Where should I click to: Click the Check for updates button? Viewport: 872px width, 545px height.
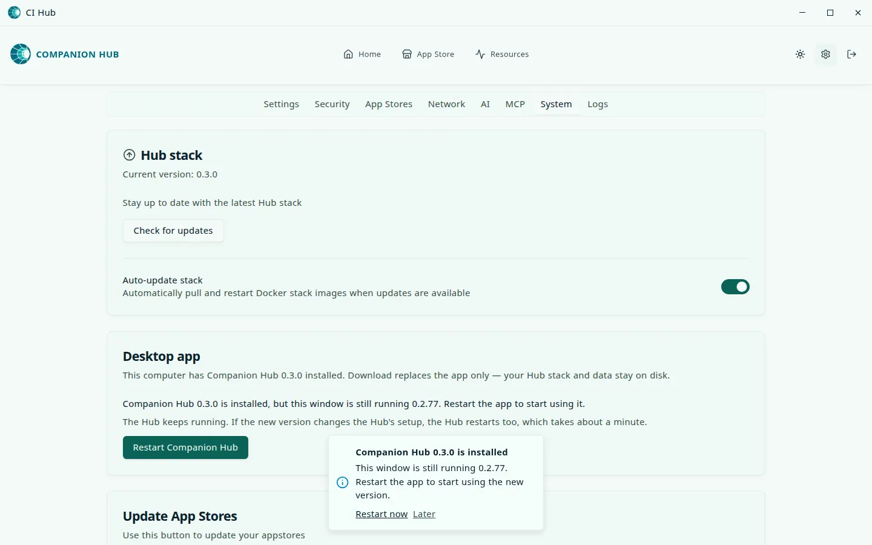pos(173,231)
